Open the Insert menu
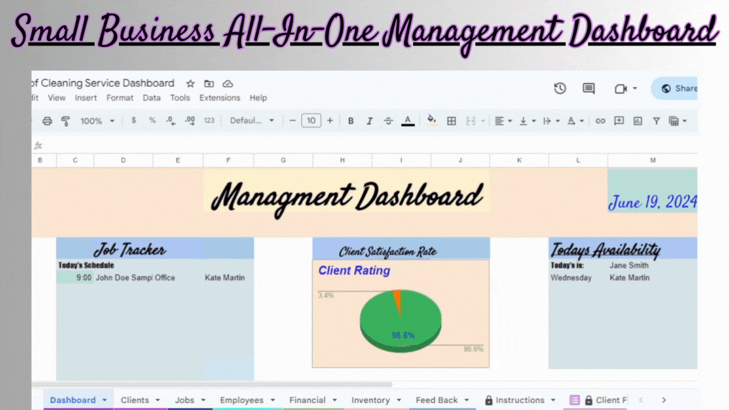Screen dimensions: 729x410 click(x=85, y=97)
